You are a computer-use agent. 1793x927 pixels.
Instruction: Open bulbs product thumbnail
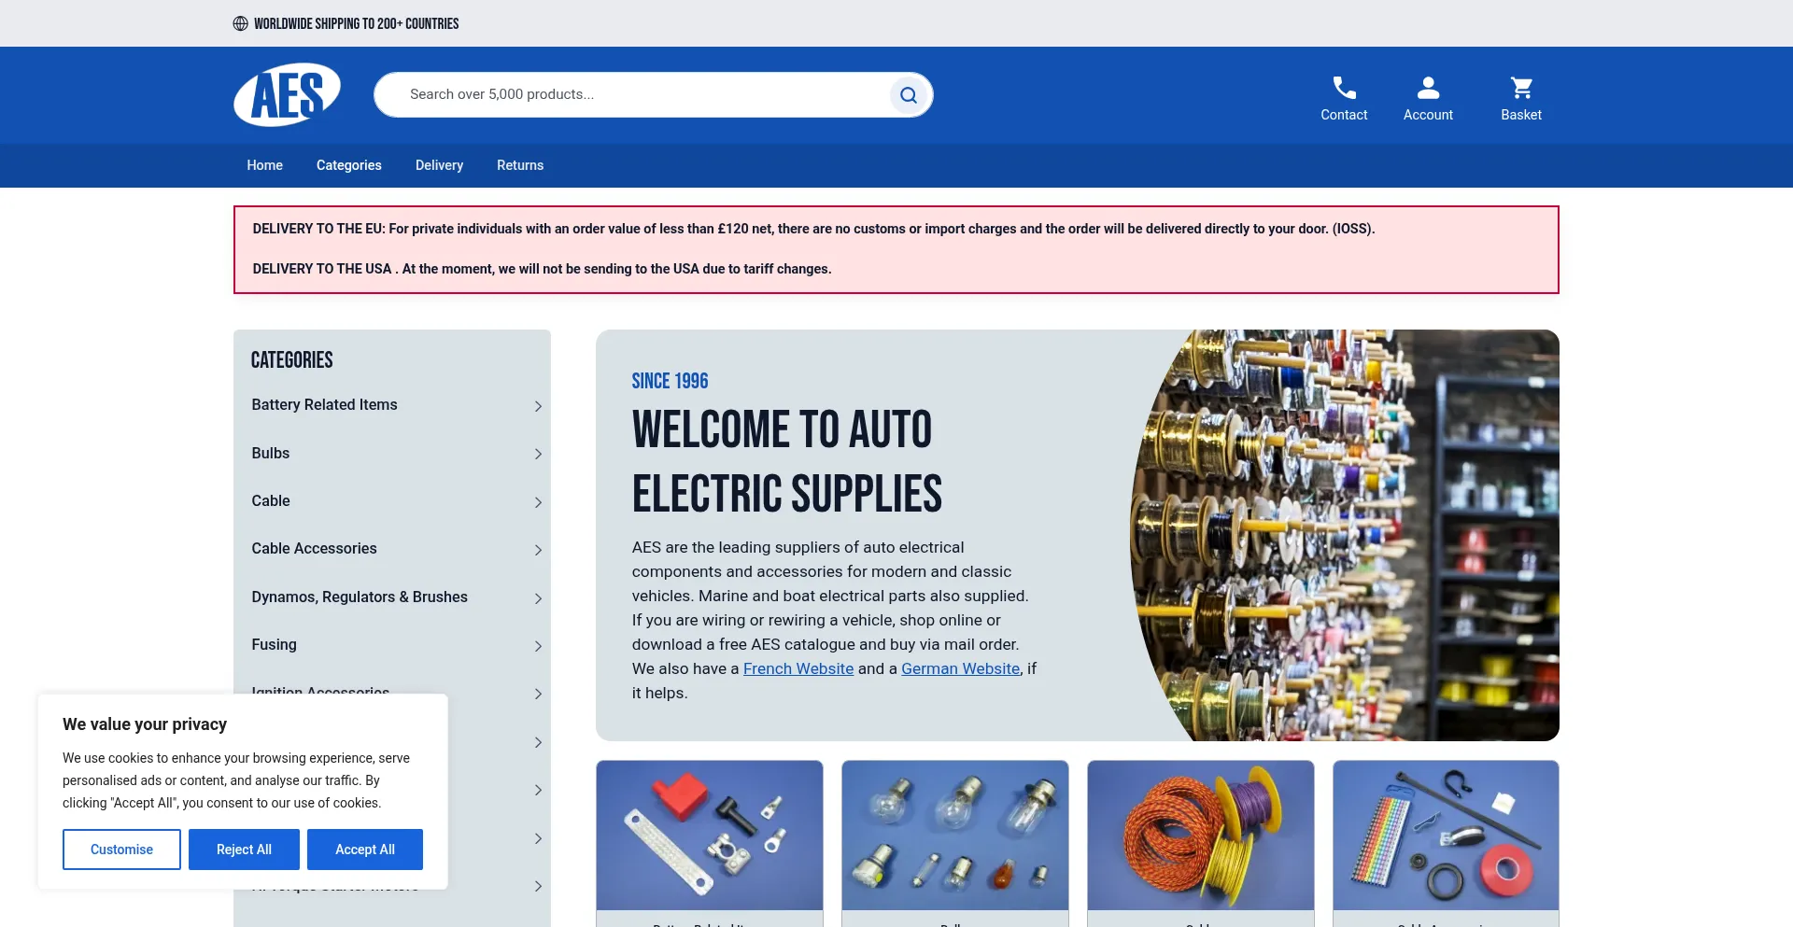coord(955,836)
